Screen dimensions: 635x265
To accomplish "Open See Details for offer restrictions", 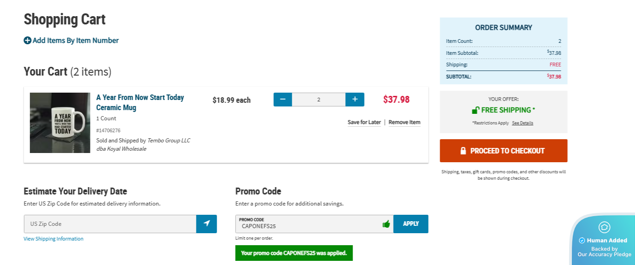I will (x=522, y=123).
